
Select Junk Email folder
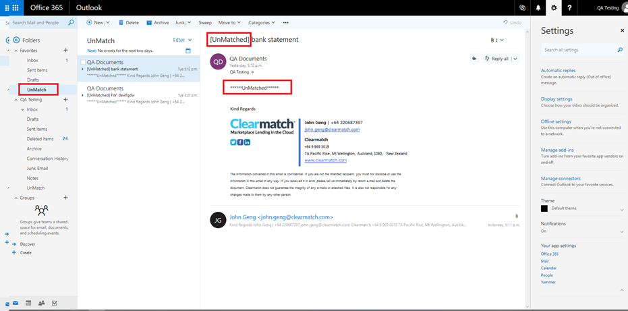click(37, 169)
